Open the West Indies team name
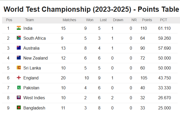This screenshot has width=180, height=117. 34,98
